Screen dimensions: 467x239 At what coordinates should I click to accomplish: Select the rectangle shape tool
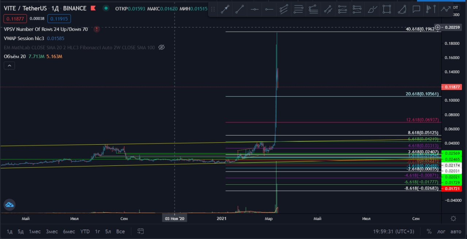[387, 10]
